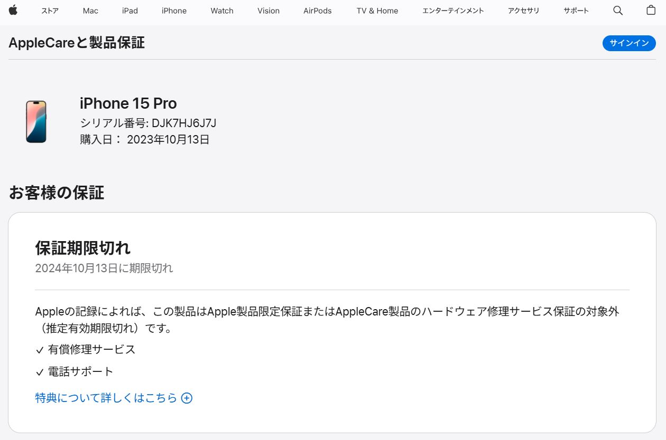
Task: Open the search magnifier icon
Action: pyautogui.click(x=618, y=11)
